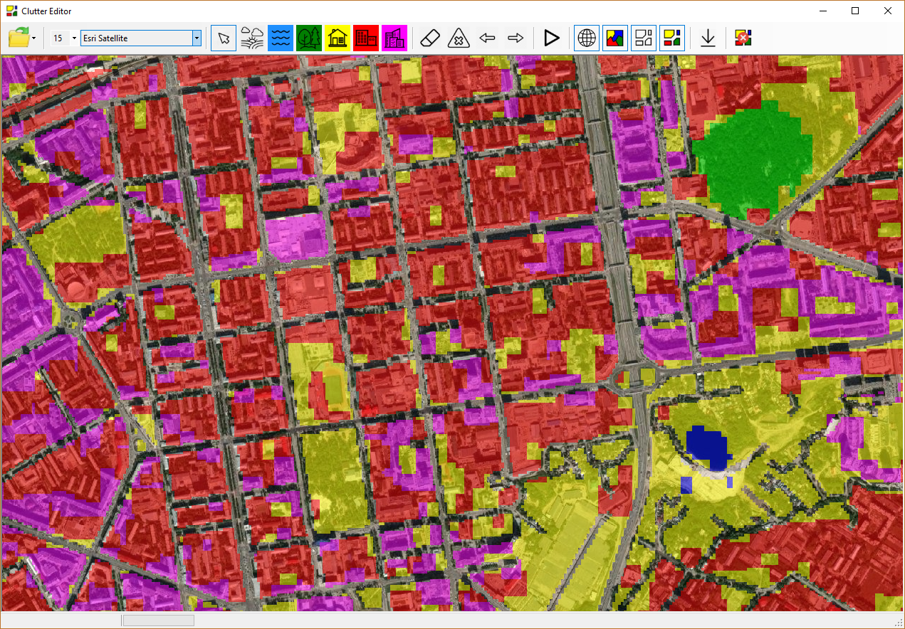Select the red urban buildings class
Viewport: 905px width, 629px height.
pos(366,38)
